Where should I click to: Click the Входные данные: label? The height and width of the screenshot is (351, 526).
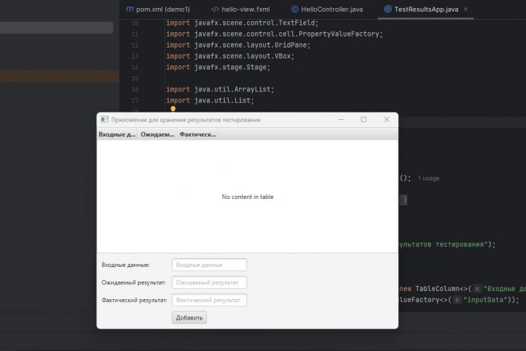tap(126, 265)
